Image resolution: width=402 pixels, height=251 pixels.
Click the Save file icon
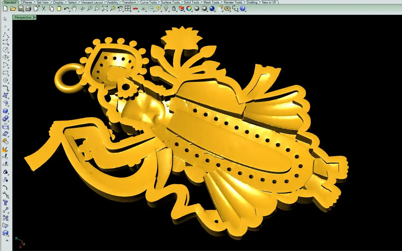click(20, 9)
